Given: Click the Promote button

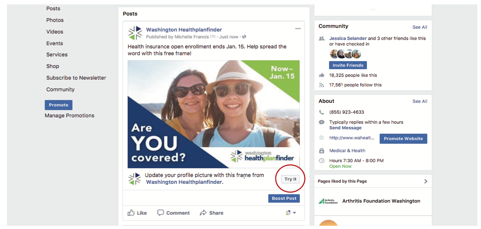Looking at the screenshot, I should click(x=59, y=105).
